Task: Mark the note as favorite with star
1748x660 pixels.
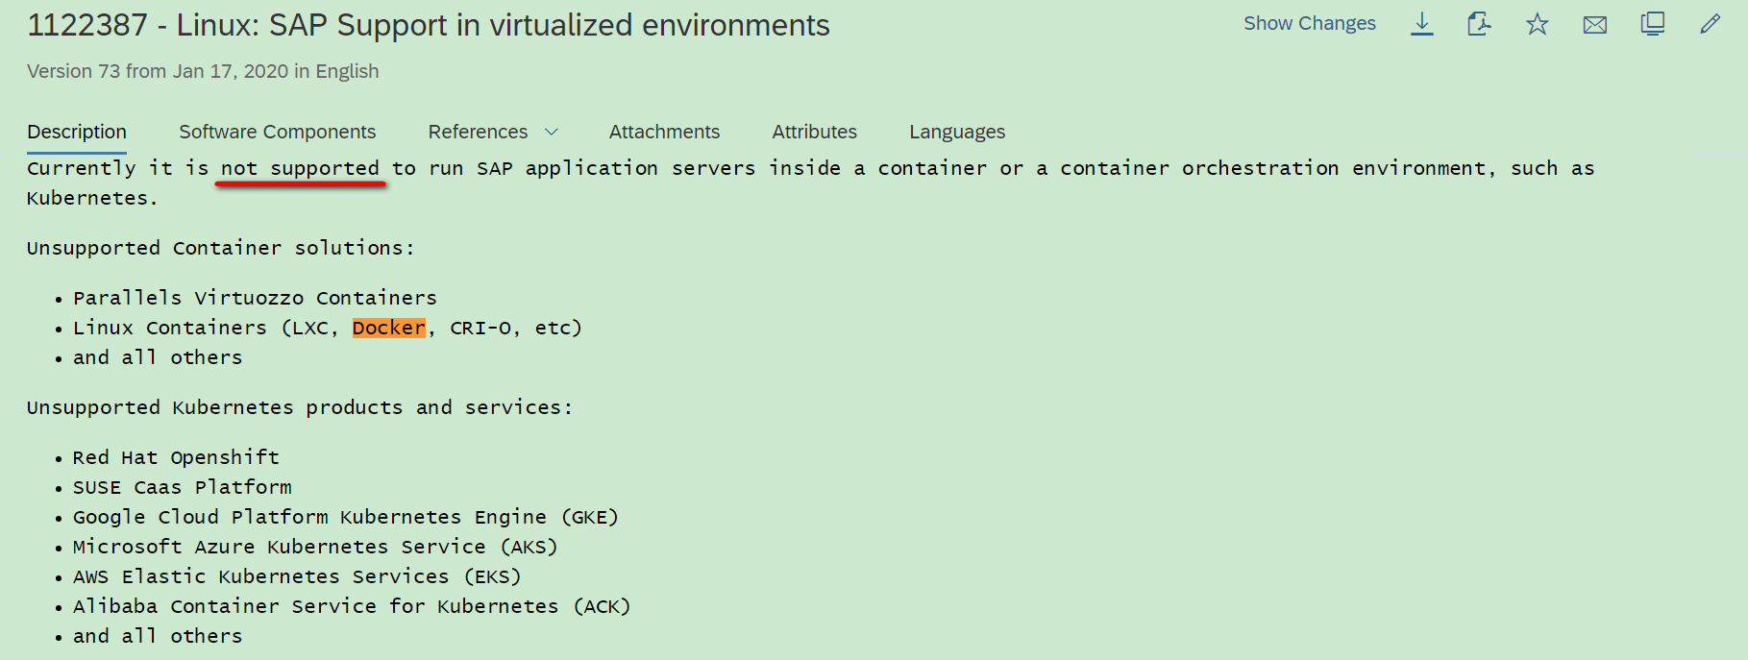Action: [x=1538, y=24]
